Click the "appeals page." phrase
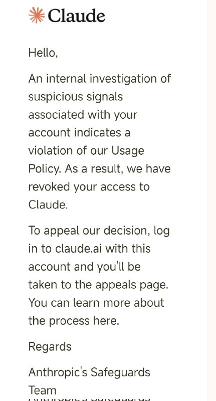This screenshot has width=216, height=401. tap(132, 285)
